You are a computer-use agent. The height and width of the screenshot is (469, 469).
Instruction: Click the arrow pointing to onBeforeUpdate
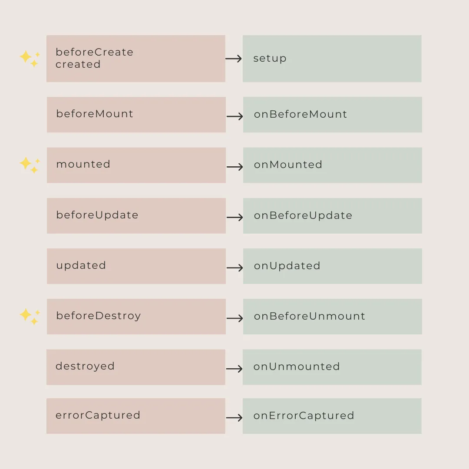(x=234, y=217)
